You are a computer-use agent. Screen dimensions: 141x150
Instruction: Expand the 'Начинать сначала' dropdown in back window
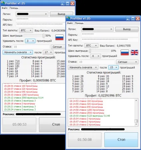(x=18, y=52)
